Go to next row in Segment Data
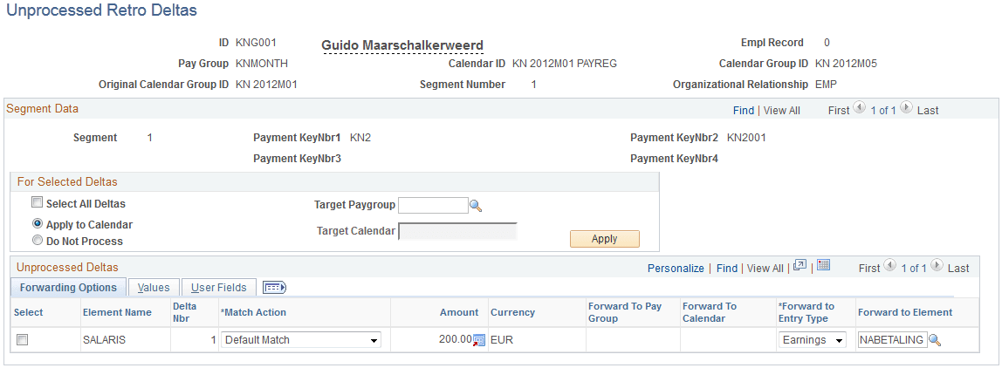The height and width of the screenshot is (368, 1002). tap(906, 109)
